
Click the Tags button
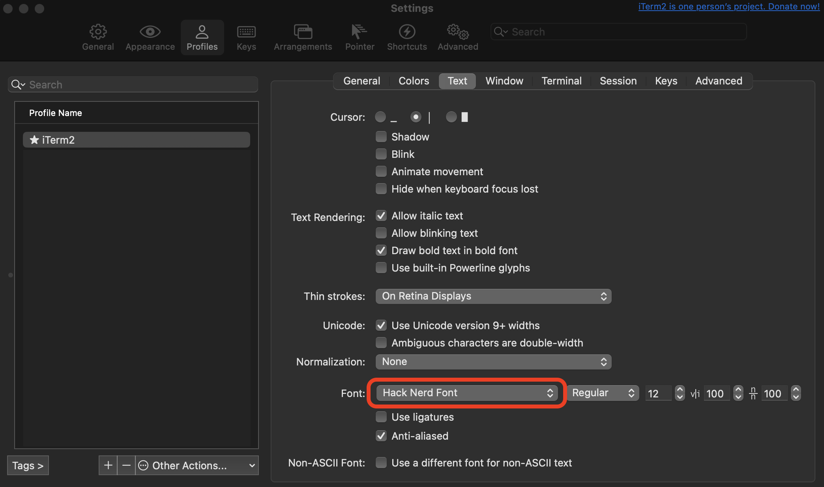pyautogui.click(x=28, y=465)
